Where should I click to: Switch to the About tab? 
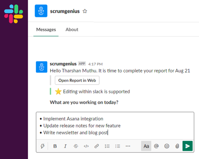click(72, 29)
